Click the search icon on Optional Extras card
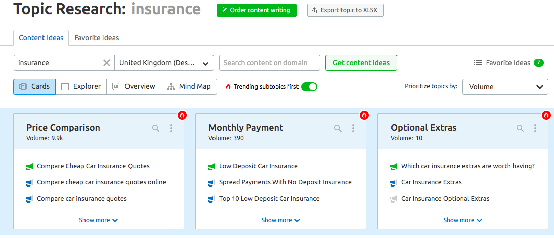The width and height of the screenshot is (554, 238). pyautogui.click(x=520, y=128)
